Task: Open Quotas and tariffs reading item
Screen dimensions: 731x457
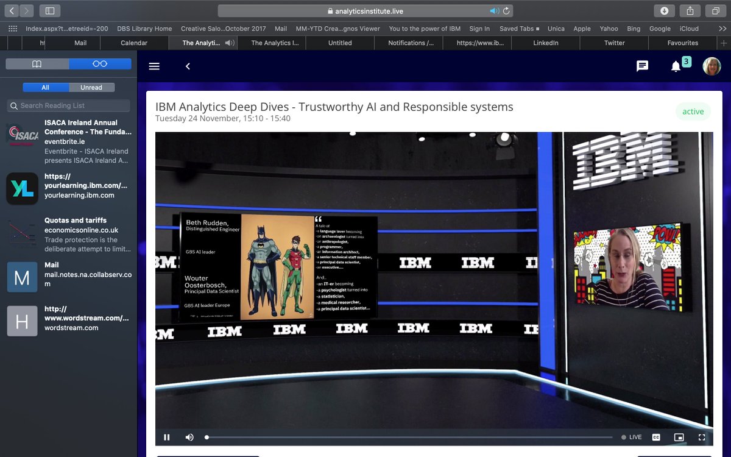Action: [68, 234]
